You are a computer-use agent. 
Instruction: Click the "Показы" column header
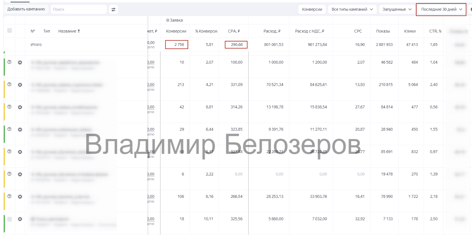click(383, 31)
